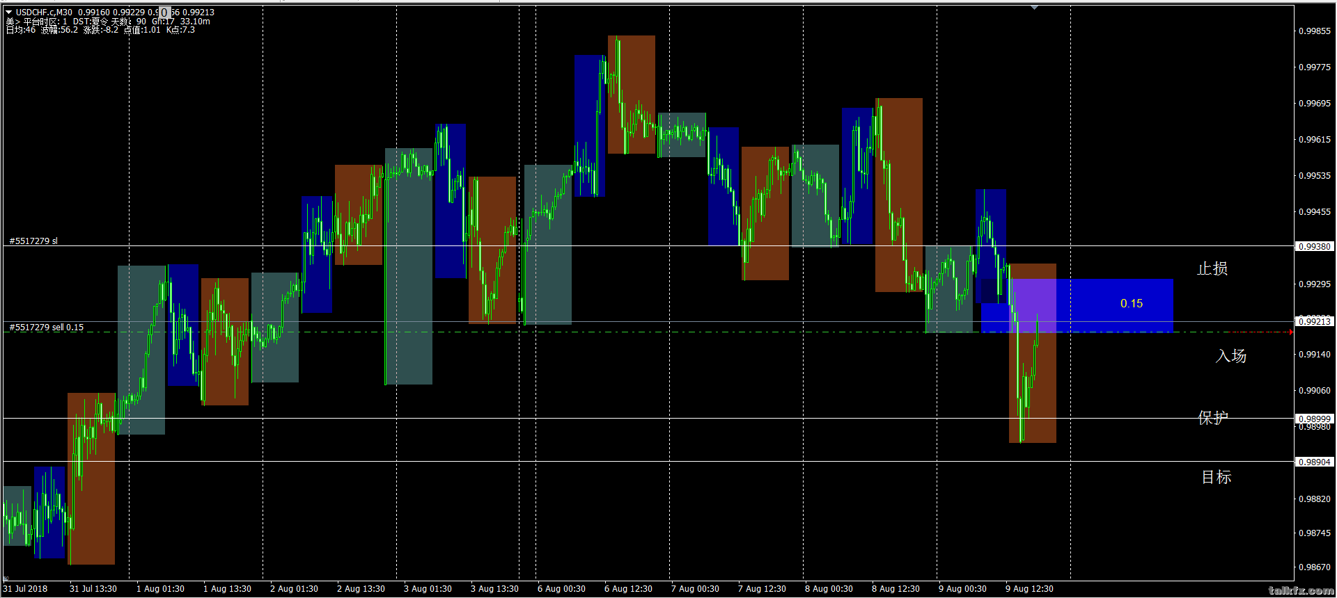Screen dimensions: 1337x598
Task: Select the '入场' text label
Action: [1231, 356]
